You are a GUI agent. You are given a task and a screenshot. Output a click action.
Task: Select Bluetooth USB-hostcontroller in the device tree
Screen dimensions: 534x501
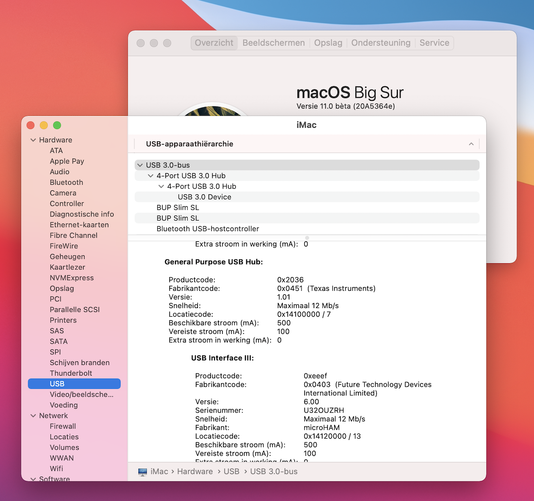[x=307, y=229]
